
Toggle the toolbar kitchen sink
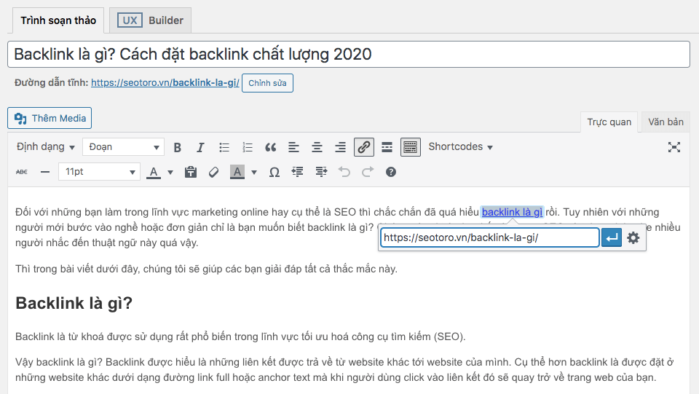[410, 147]
